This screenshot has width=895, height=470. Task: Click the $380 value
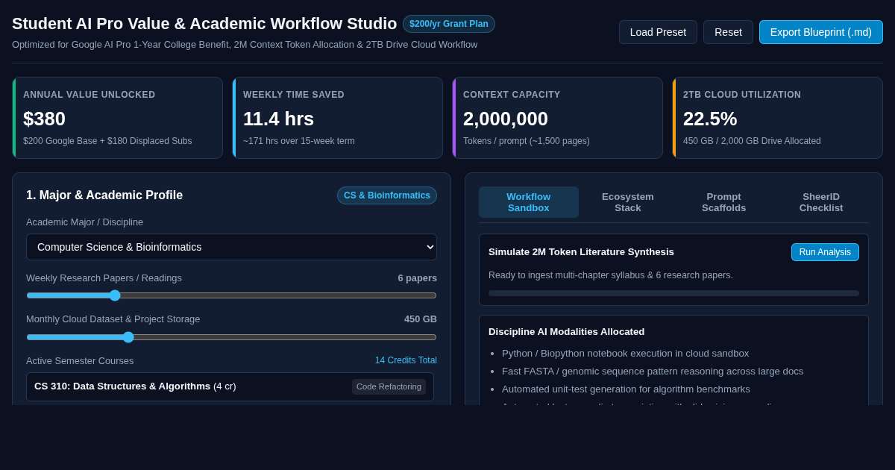[x=44, y=119]
